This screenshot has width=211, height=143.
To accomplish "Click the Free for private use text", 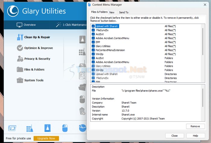I will tap(18, 138).
